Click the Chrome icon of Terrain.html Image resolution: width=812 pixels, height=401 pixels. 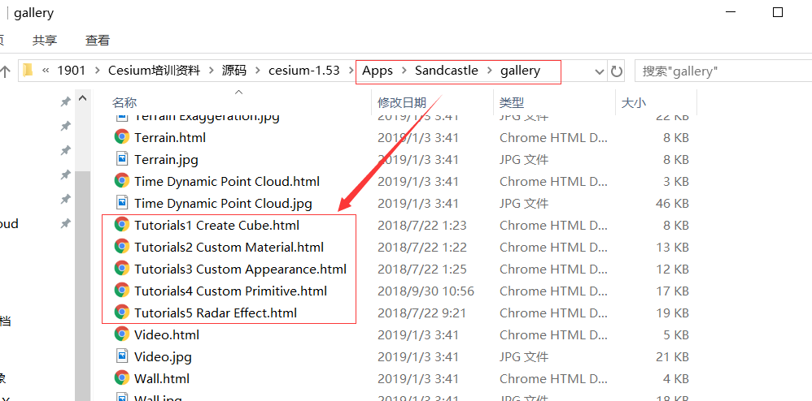coord(122,137)
